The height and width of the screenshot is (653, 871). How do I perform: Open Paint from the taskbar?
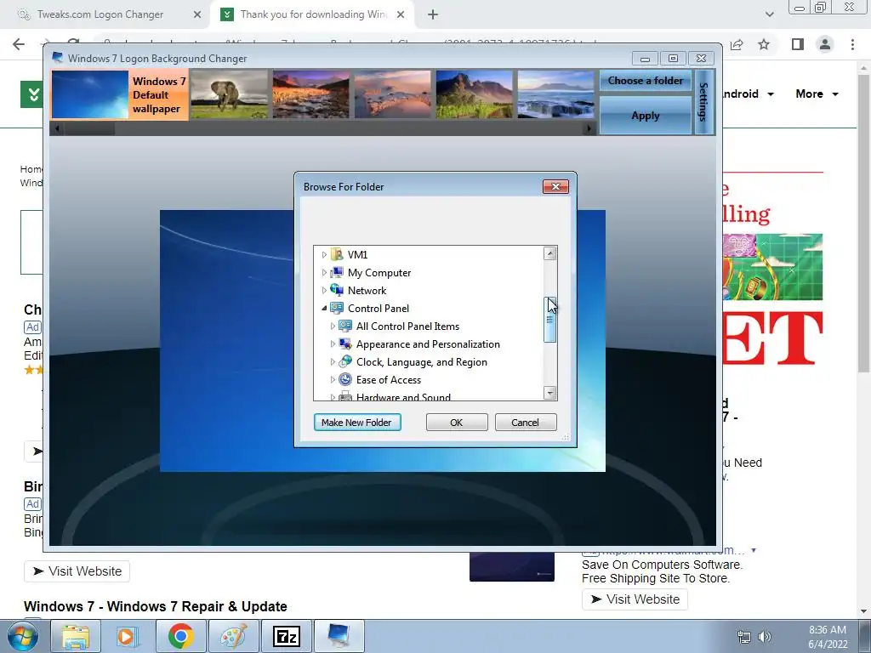(x=233, y=636)
